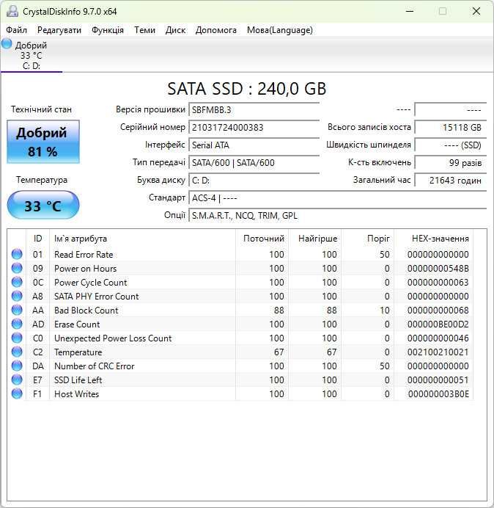Click HEX value 000000BE00D2
The image size is (494, 508).
pos(438,324)
